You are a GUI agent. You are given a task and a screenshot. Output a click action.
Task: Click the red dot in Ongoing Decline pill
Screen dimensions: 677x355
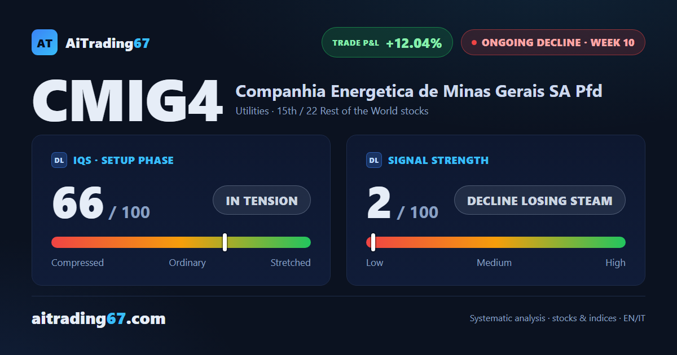coord(474,42)
